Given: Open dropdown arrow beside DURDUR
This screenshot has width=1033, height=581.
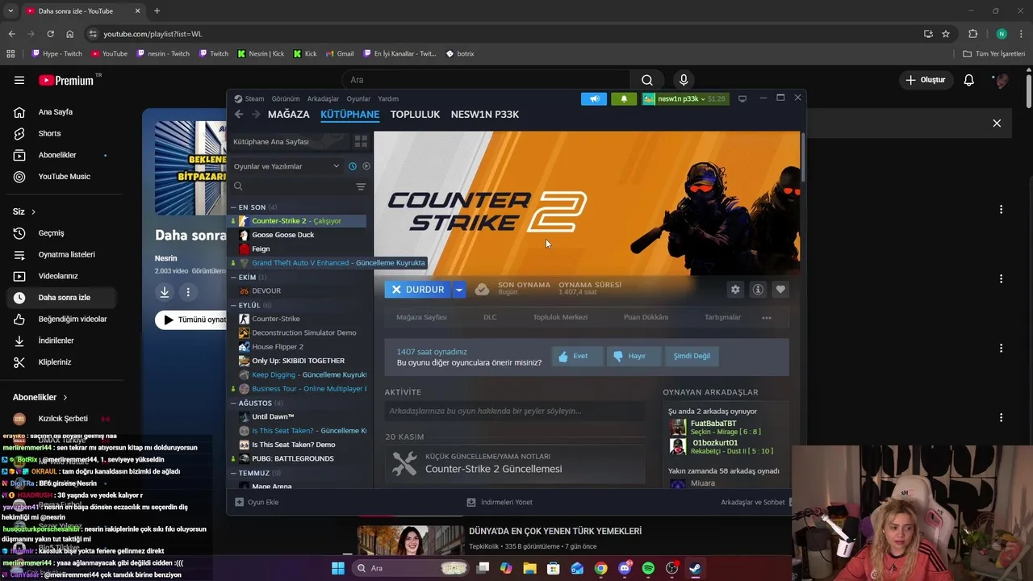Looking at the screenshot, I should click(x=458, y=289).
